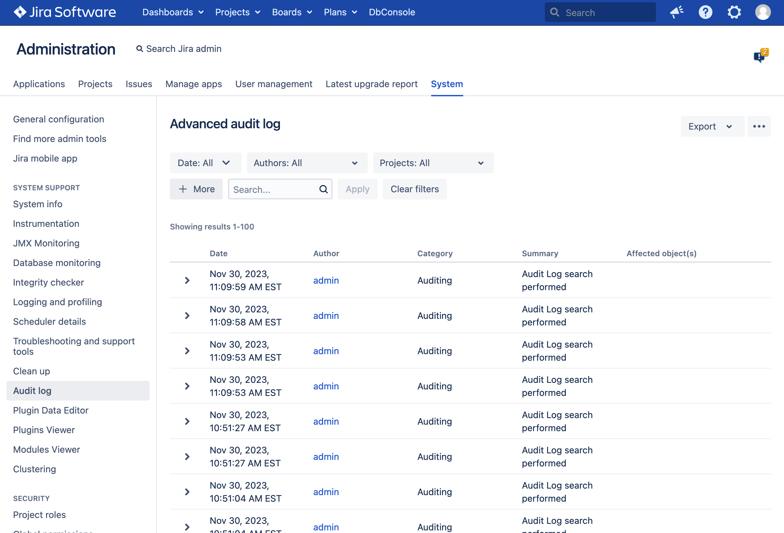Click the notification flag with badge 2
The height and width of the screenshot is (533, 784).
tap(760, 56)
